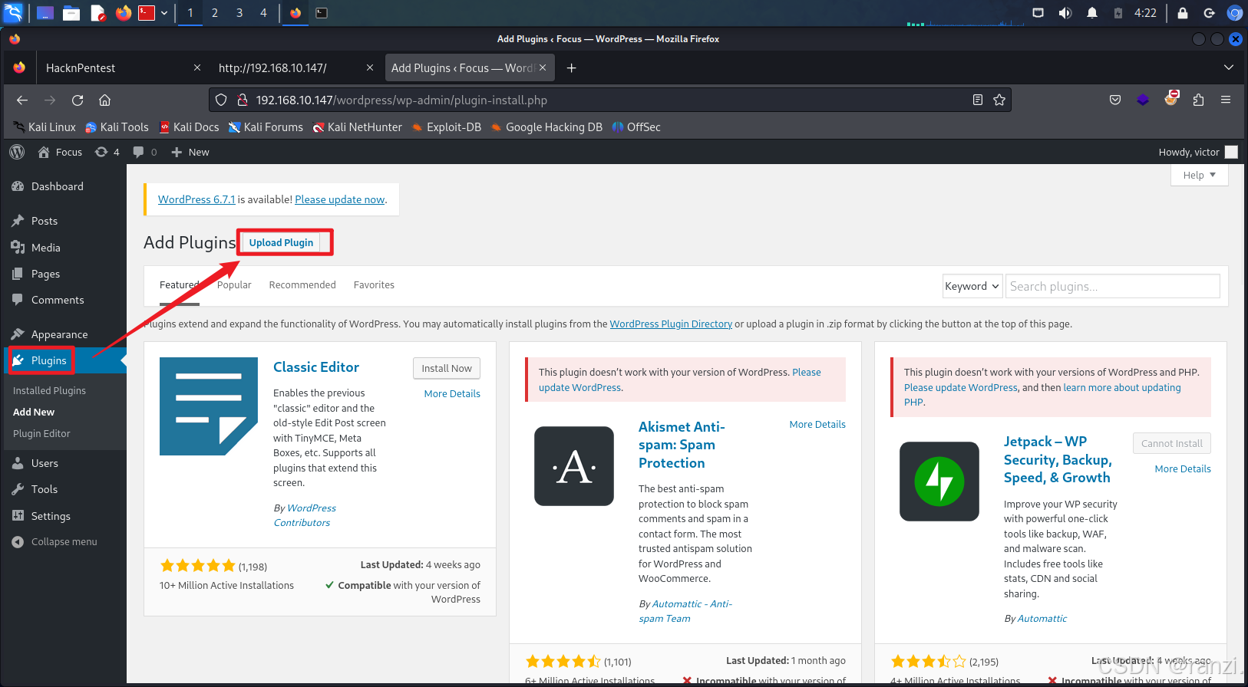Open the Plugin Editor submenu item

tap(41, 433)
